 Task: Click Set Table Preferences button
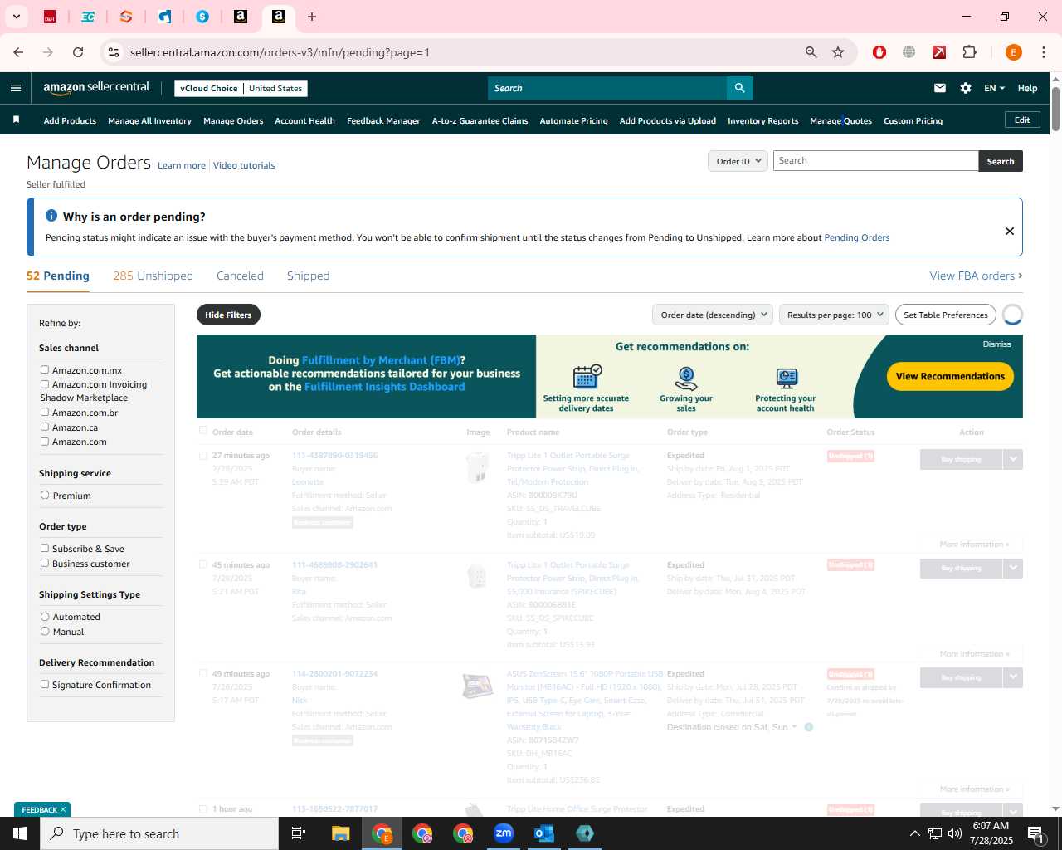coord(946,315)
